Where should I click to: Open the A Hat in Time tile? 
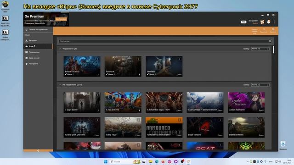click(123, 102)
